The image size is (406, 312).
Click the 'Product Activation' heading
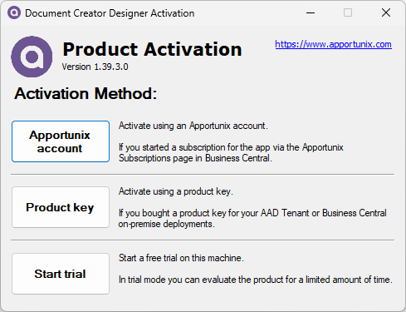pyautogui.click(x=152, y=49)
